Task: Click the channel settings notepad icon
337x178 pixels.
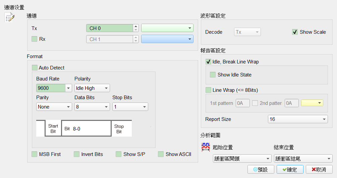Action: 10,18
